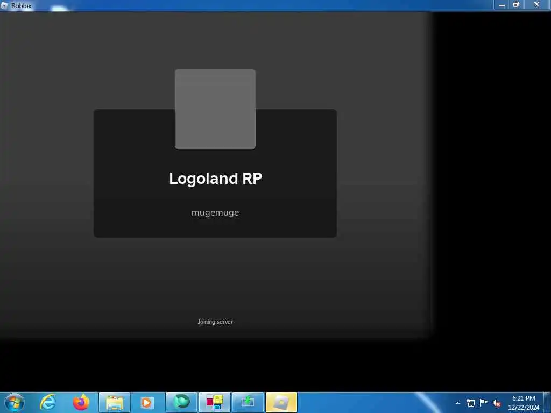This screenshot has width=551, height=413.
Task: Open Firefox from the taskbar
Action: click(x=81, y=402)
